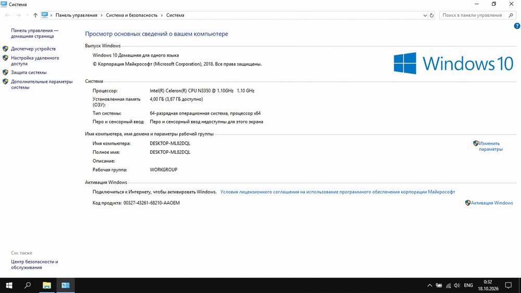Click battery icon in system tray
The image size is (521, 293).
(439, 285)
